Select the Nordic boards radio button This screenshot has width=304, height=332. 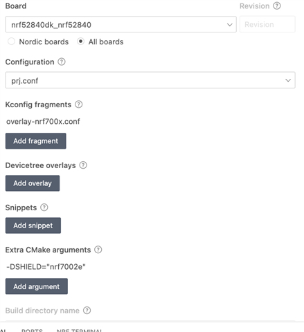click(11, 41)
